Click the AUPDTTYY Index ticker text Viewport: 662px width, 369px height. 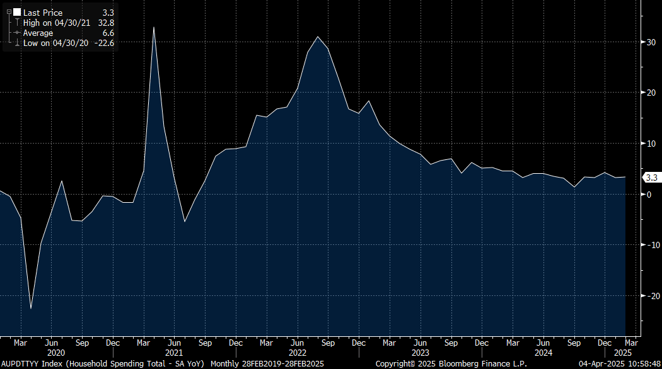[x=32, y=363]
